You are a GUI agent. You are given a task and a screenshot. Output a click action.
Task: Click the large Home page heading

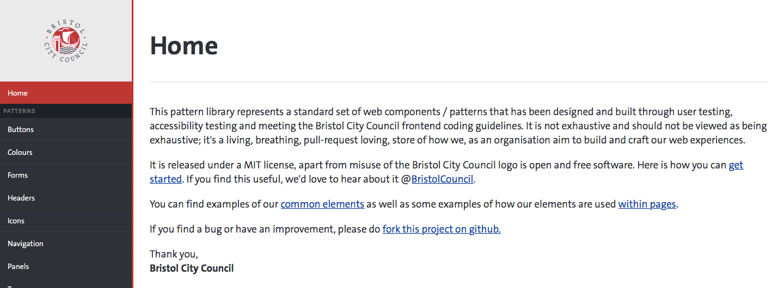pos(184,46)
